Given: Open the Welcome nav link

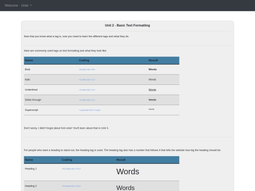Looking at the screenshot, I should pos(11,6).
